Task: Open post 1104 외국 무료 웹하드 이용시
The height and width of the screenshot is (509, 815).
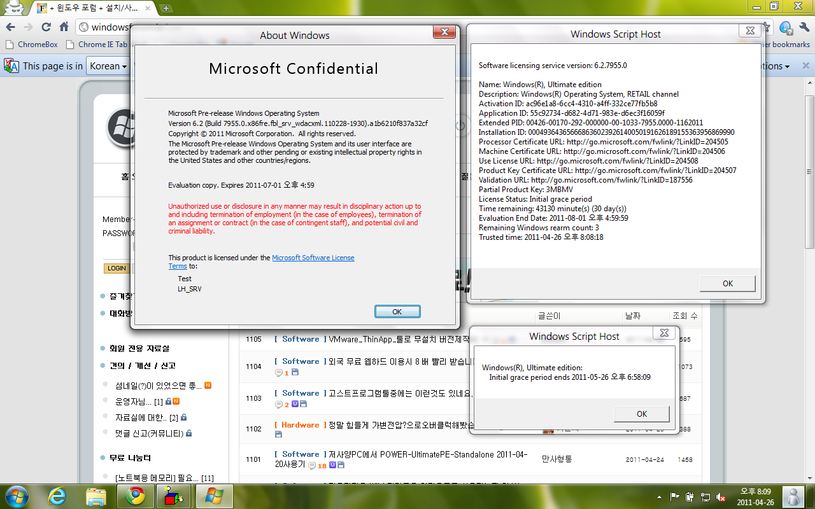Action: (402, 361)
